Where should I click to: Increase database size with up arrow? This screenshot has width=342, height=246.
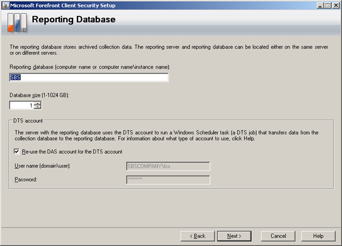click(37, 103)
